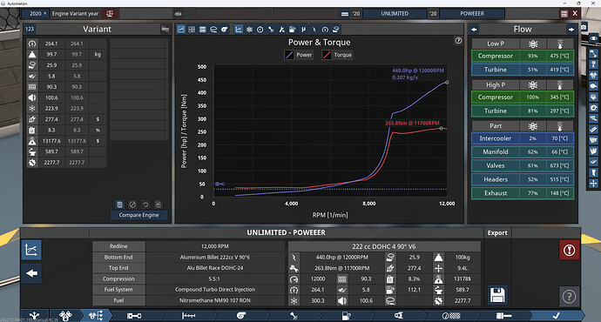Click the turbo part icon in right sidebar
The image size is (601, 322).
593,108
